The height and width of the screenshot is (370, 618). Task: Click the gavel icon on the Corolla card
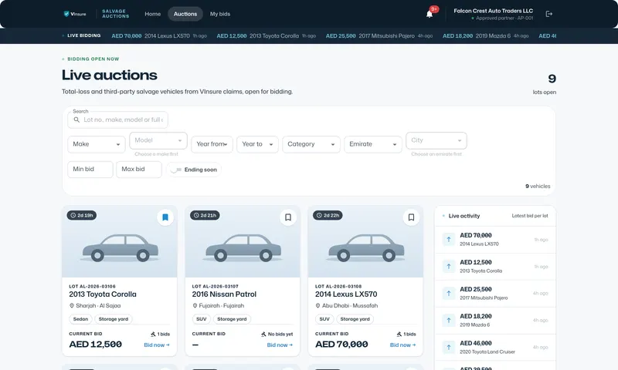(153, 334)
